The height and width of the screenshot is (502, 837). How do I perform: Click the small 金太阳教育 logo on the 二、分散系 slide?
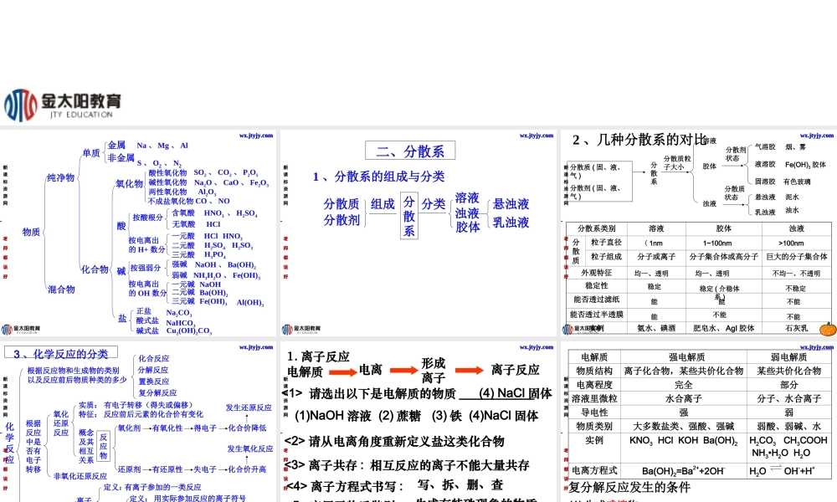click(301, 329)
